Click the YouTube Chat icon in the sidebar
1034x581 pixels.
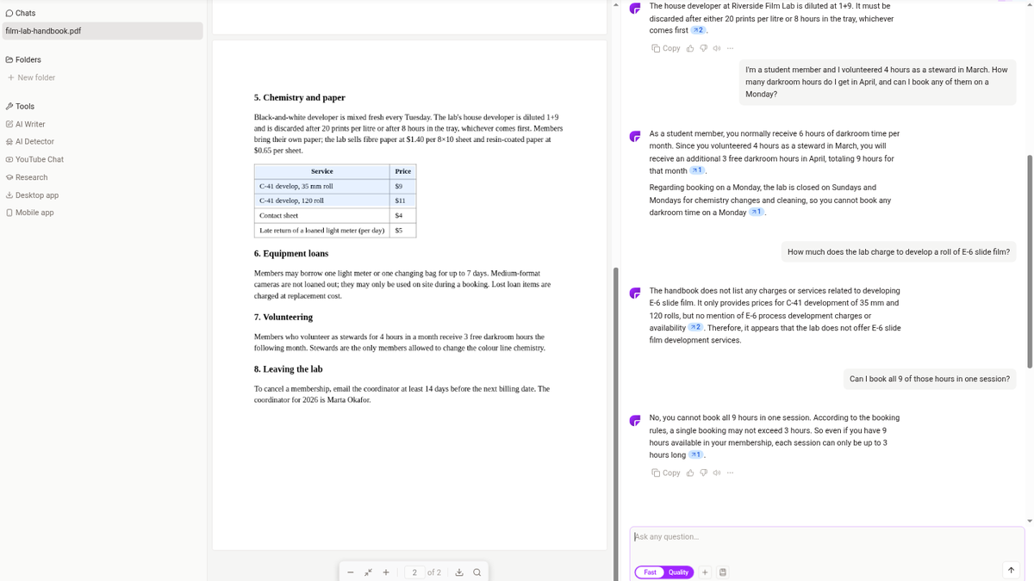coord(9,159)
